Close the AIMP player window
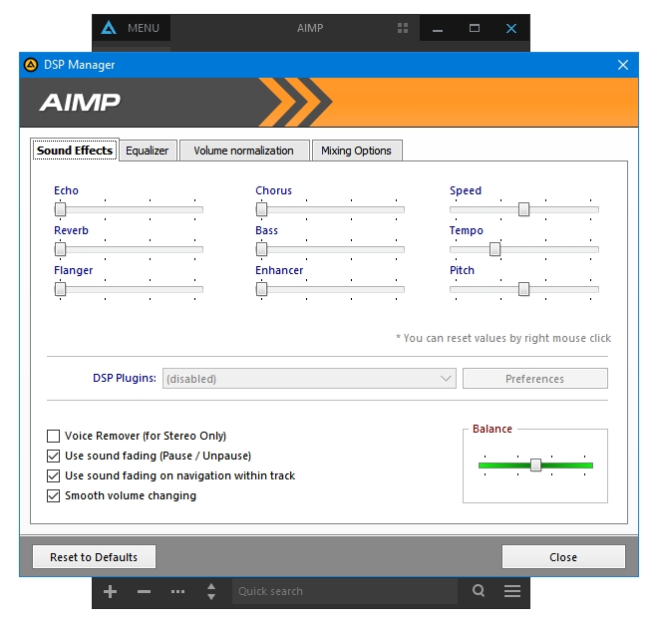 [511, 28]
